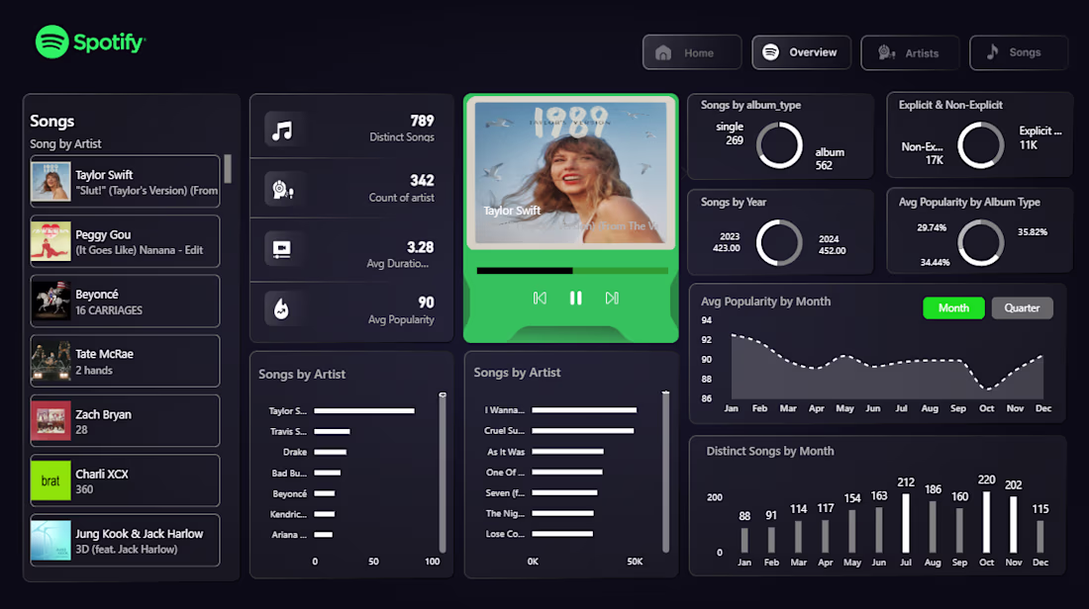Pause the playing song
Image resolution: width=1089 pixels, height=609 pixels.
click(x=576, y=299)
